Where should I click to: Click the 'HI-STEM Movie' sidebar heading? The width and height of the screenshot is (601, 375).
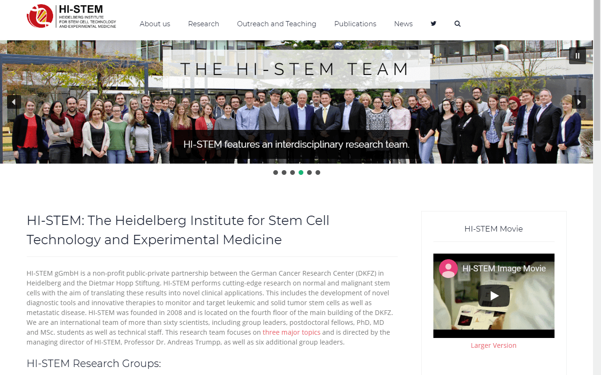pyautogui.click(x=493, y=229)
